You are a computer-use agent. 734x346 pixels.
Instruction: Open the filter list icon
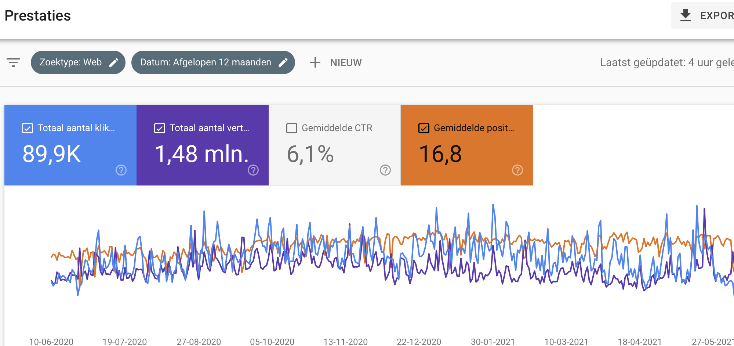(13, 62)
